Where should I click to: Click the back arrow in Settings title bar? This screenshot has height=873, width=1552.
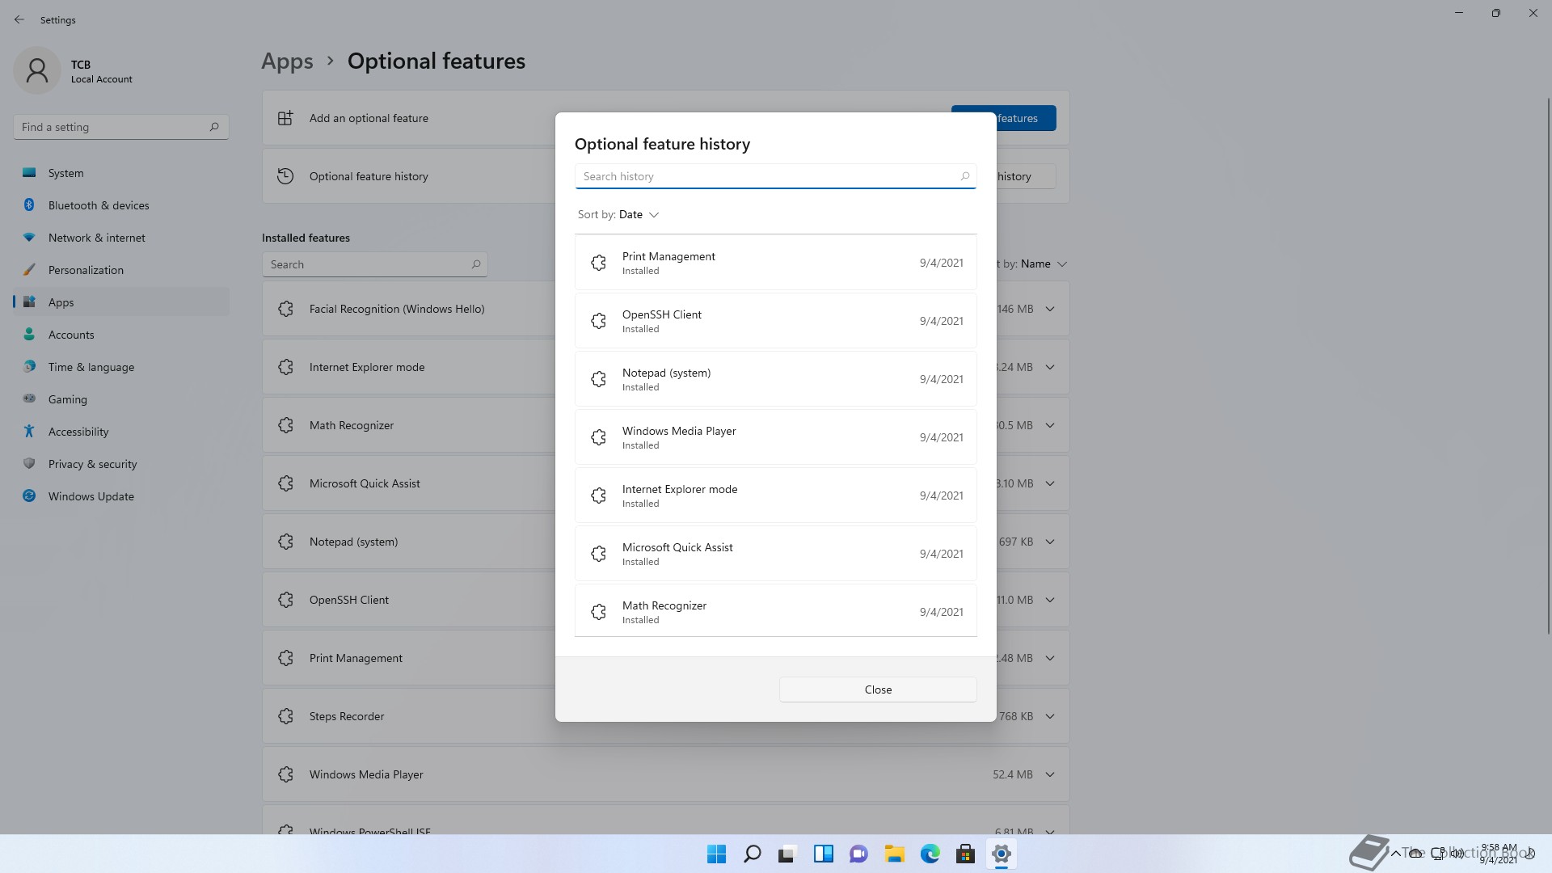coord(19,19)
